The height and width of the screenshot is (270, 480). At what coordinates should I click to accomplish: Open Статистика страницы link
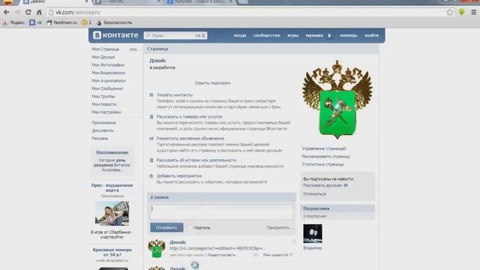coord(322,164)
